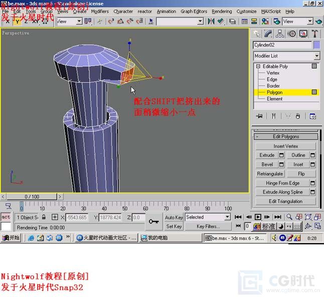Click the Insert Vertex button
324x297 pixels.
[286, 146]
